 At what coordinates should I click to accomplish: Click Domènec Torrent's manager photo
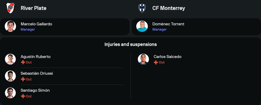pyautogui.click(x=142, y=26)
